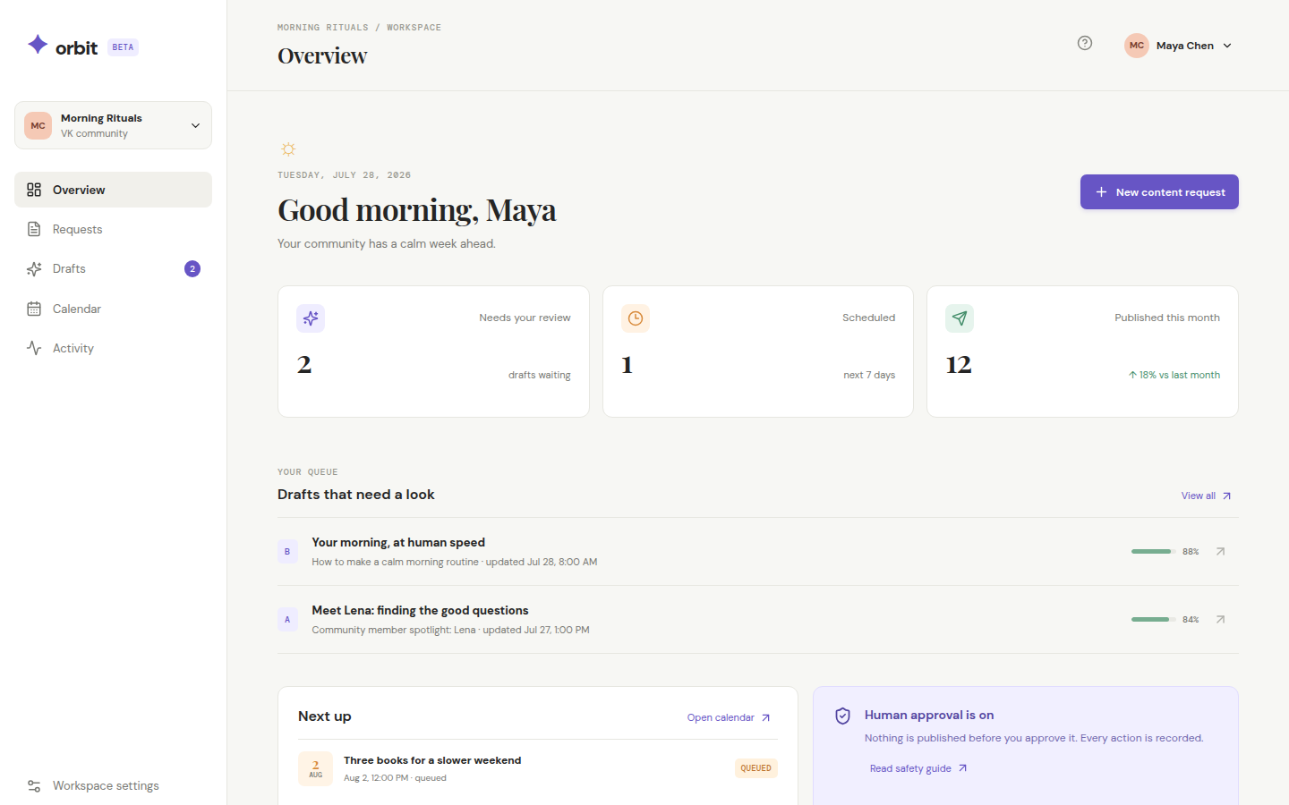Image resolution: width=1289 pixels, height=805 pixels.
Task: Click the sparkle icon on Needs your review card
Action: click(311, 318)
